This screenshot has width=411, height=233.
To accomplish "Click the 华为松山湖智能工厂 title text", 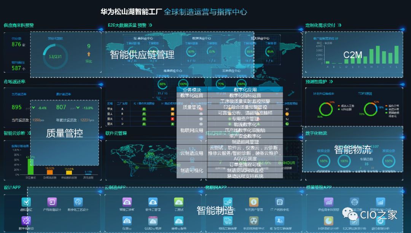I will (131, 11).
